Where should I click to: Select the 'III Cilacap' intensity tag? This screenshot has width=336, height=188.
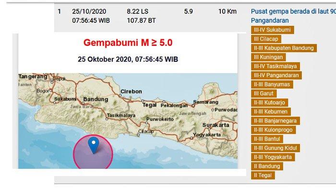266,39
